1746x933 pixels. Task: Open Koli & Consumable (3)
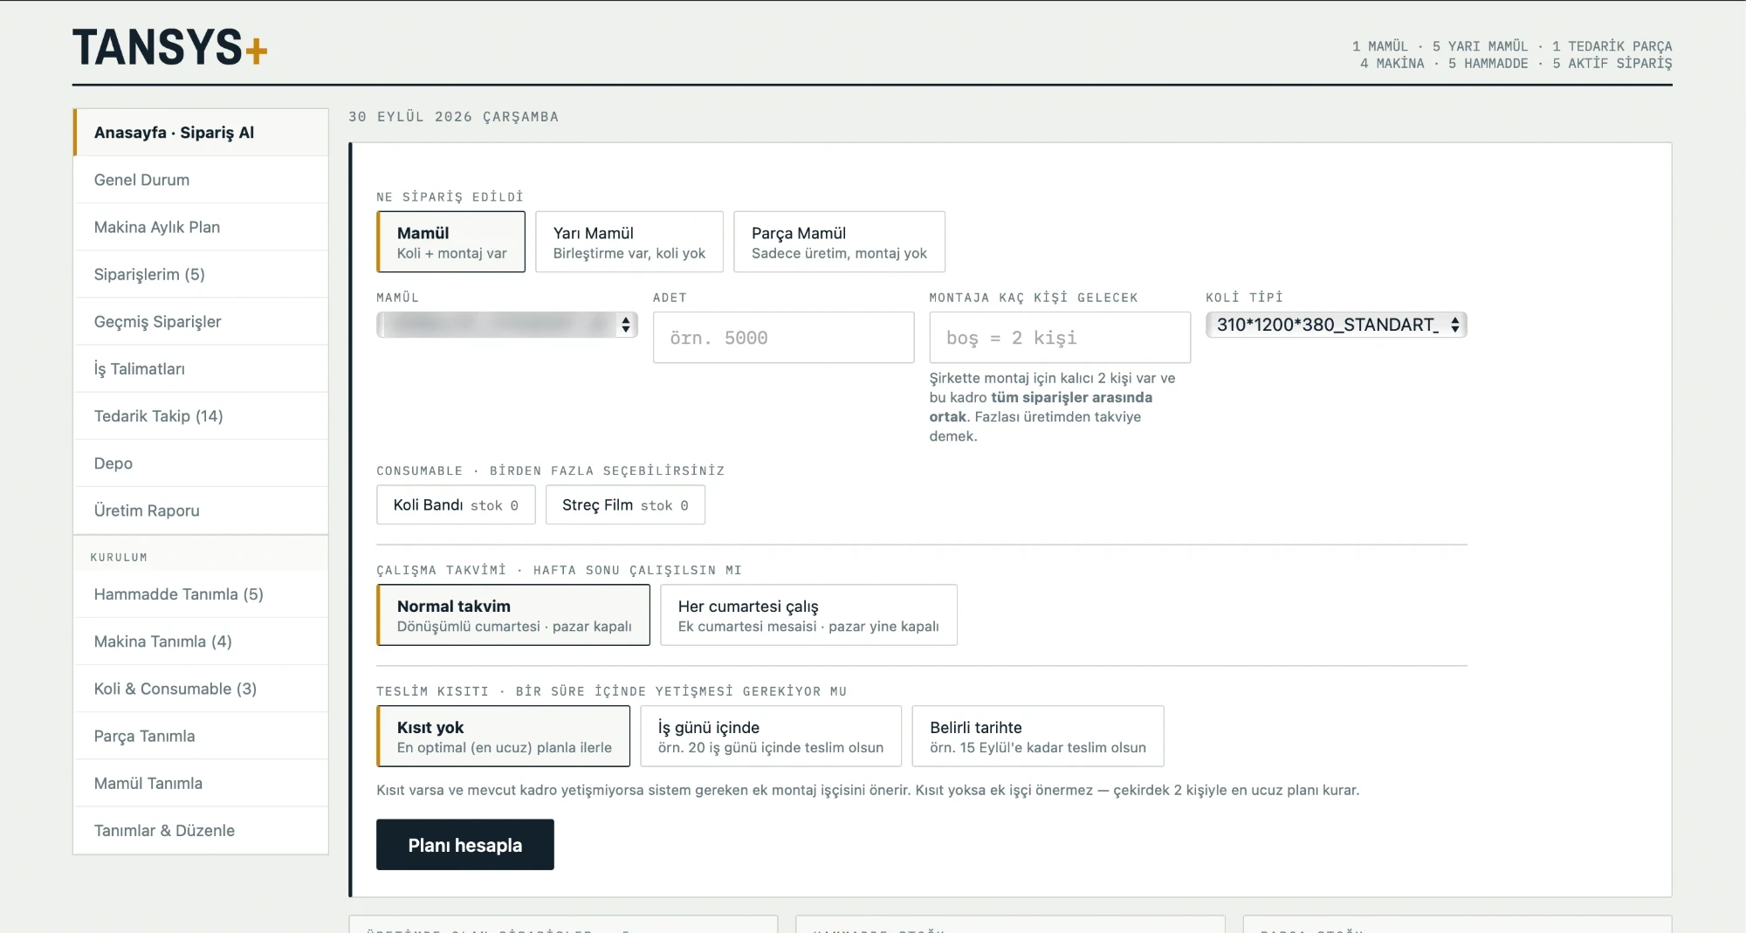[201, 689]
